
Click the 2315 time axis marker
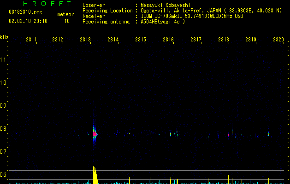click(141, 39)
